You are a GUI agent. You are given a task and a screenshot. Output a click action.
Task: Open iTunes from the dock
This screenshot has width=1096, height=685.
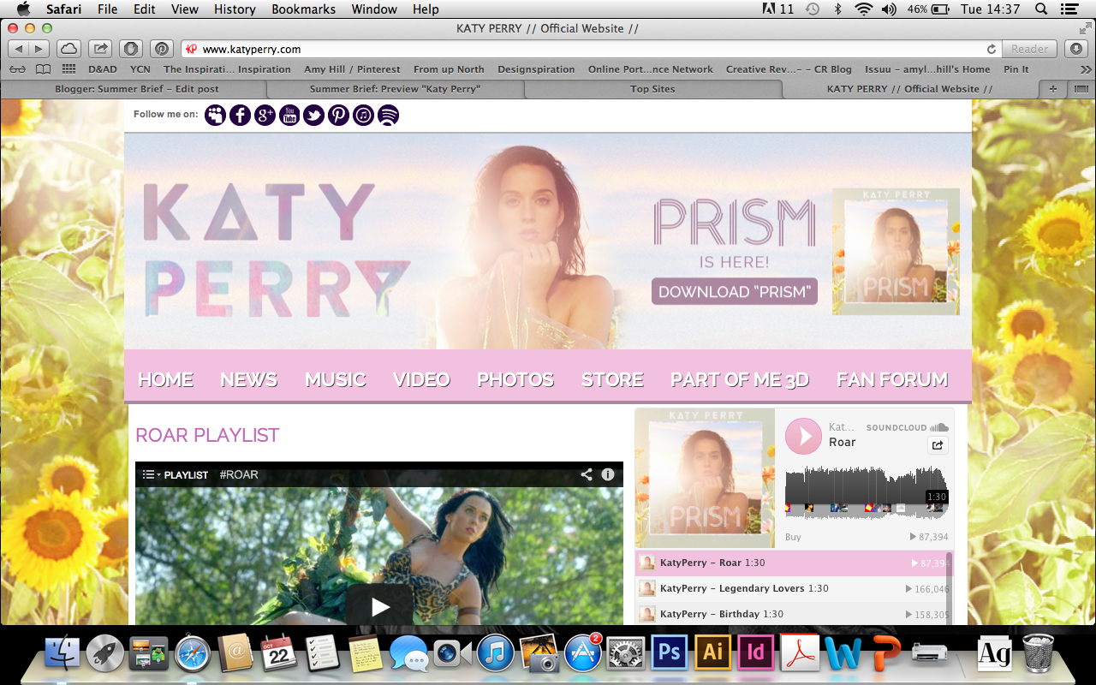pyautogui.click(x=495, y=653)
